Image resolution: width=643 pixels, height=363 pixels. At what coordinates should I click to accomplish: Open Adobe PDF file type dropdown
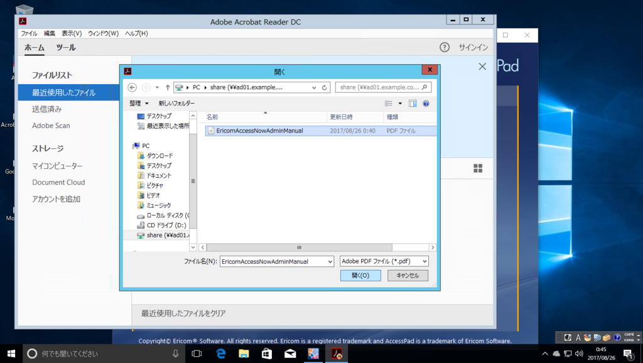(425, 261)
